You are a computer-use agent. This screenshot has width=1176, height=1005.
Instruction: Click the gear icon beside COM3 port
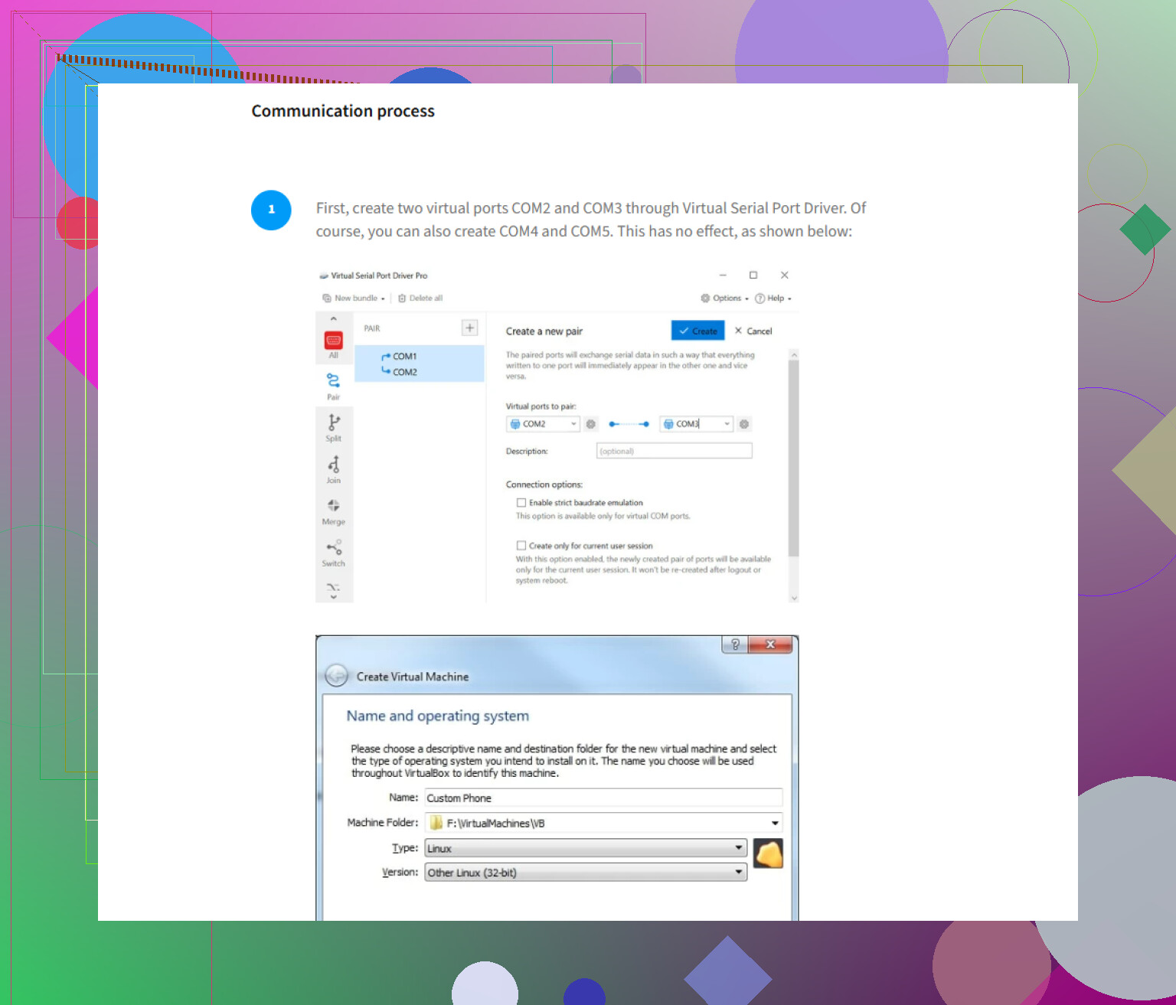pos(744,424)
